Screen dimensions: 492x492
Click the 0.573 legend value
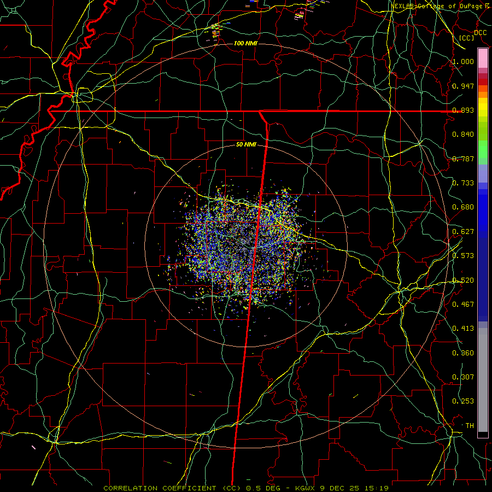463,256
